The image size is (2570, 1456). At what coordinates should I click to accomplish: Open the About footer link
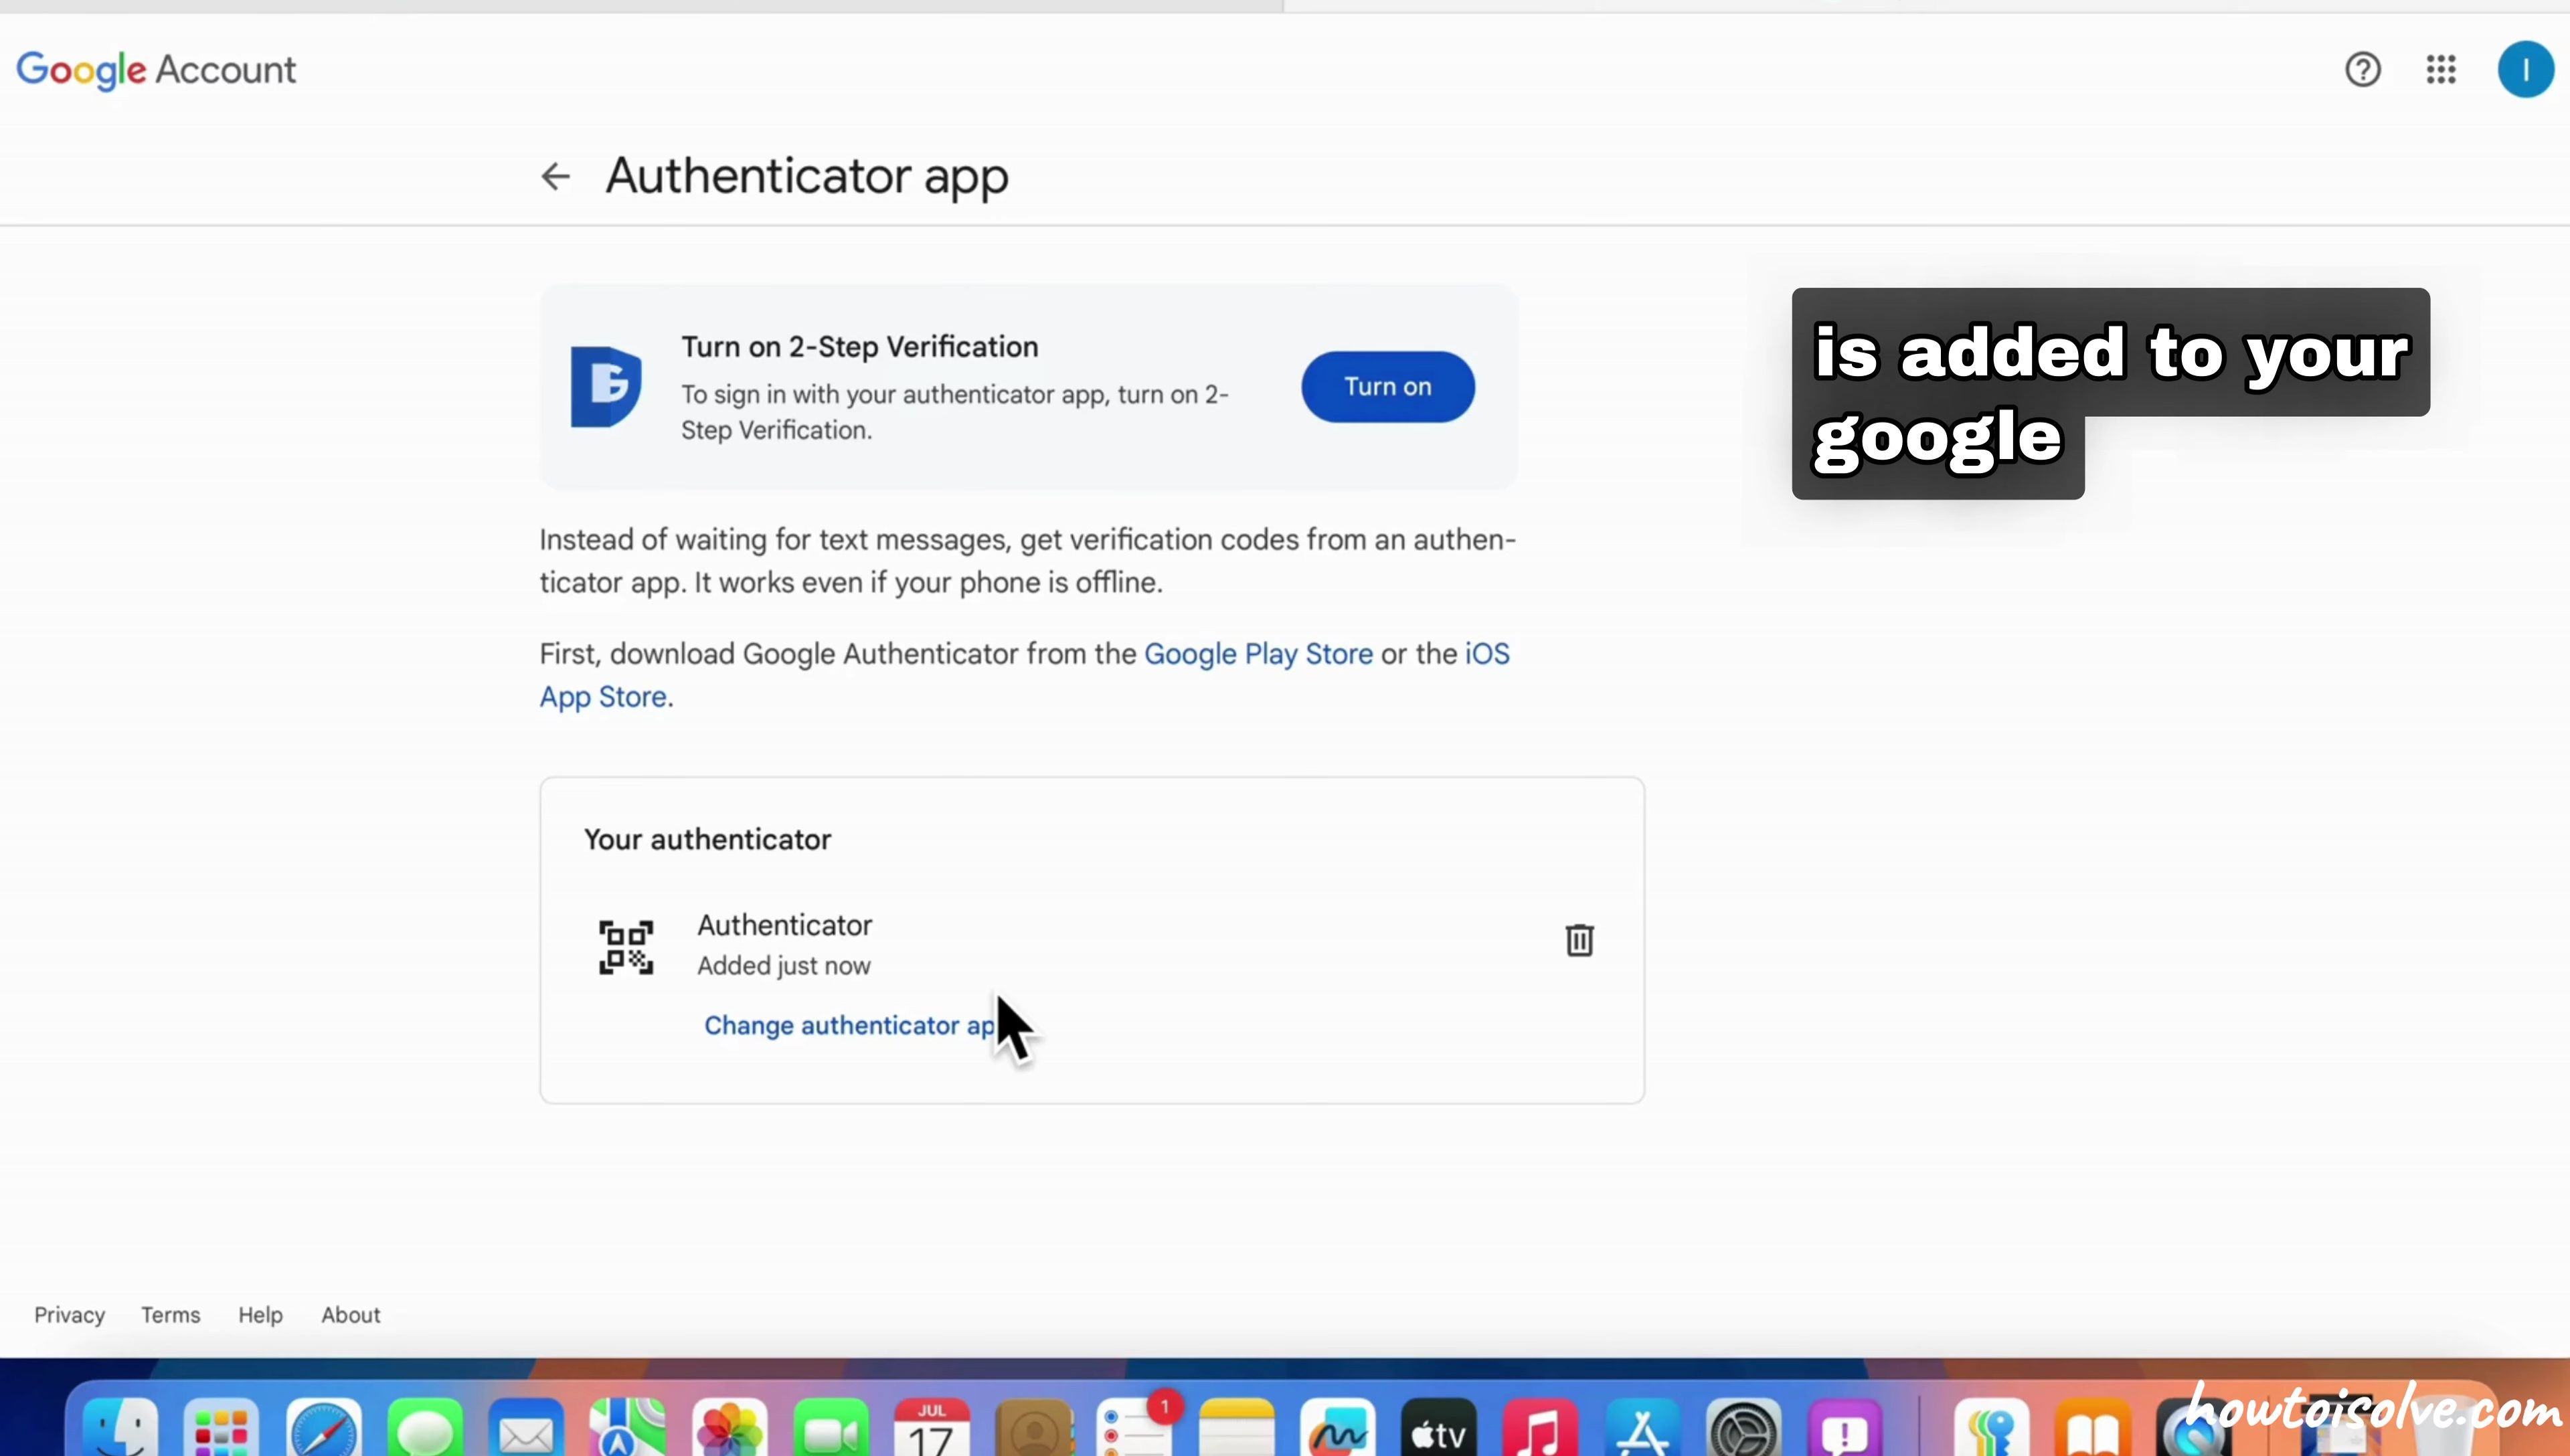(x=350, y=1315)
